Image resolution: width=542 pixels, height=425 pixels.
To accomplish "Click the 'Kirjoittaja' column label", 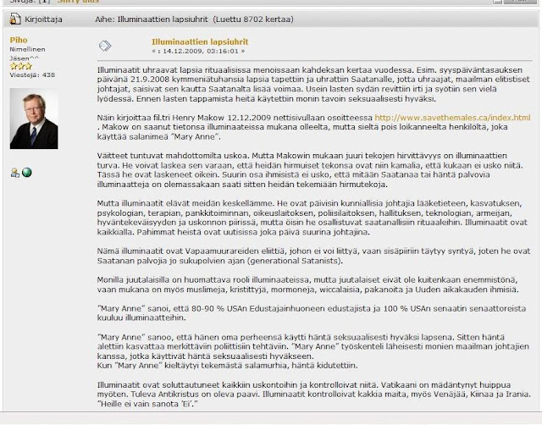I will 43,19.
